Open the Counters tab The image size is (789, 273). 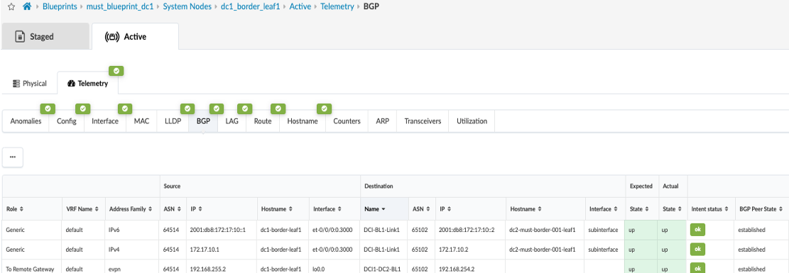347,121
